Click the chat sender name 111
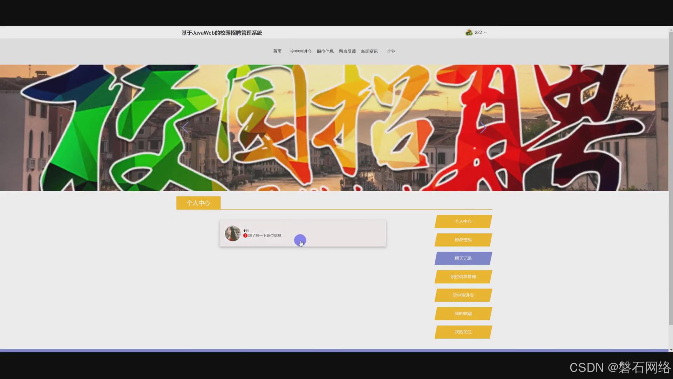Viewport: 673px width, 379px height. 246,231
